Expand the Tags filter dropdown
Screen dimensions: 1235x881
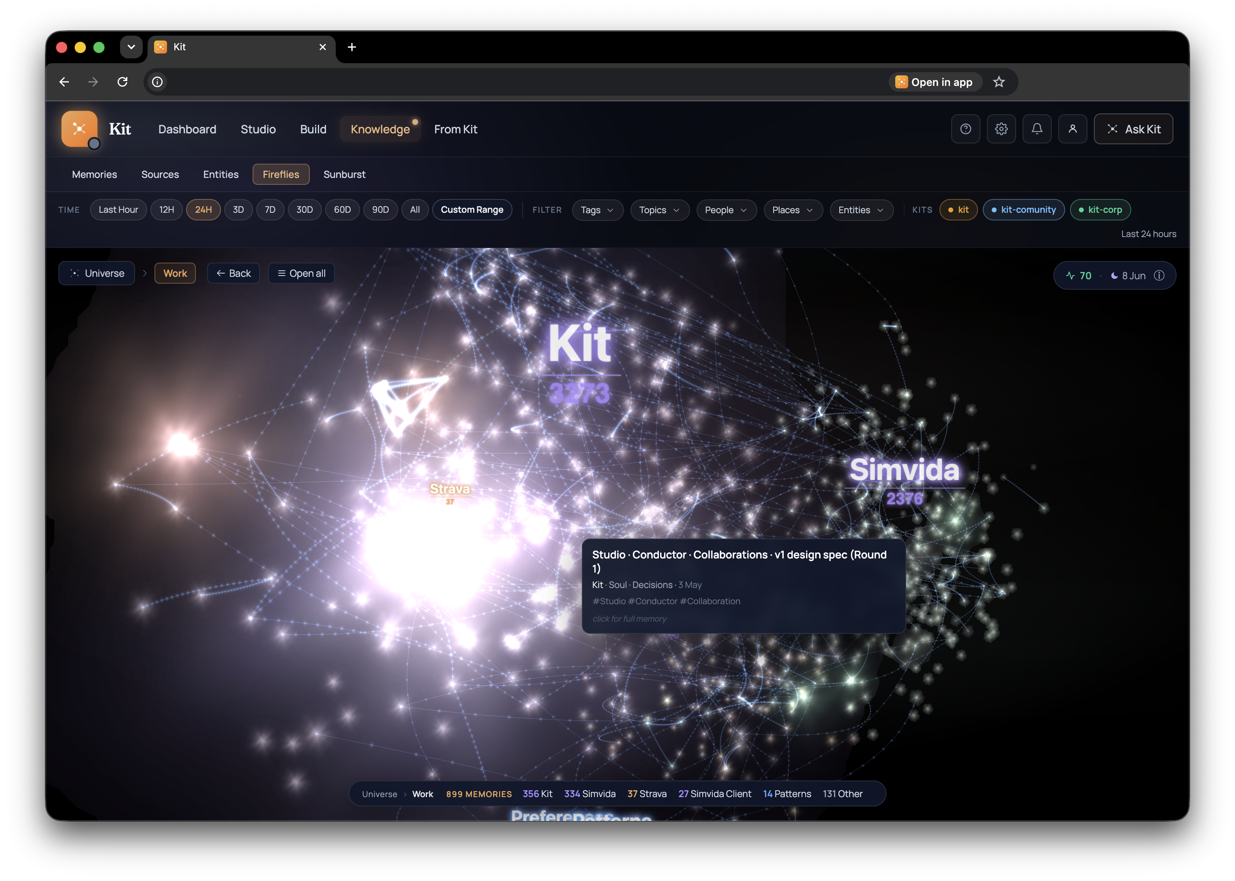597,210
